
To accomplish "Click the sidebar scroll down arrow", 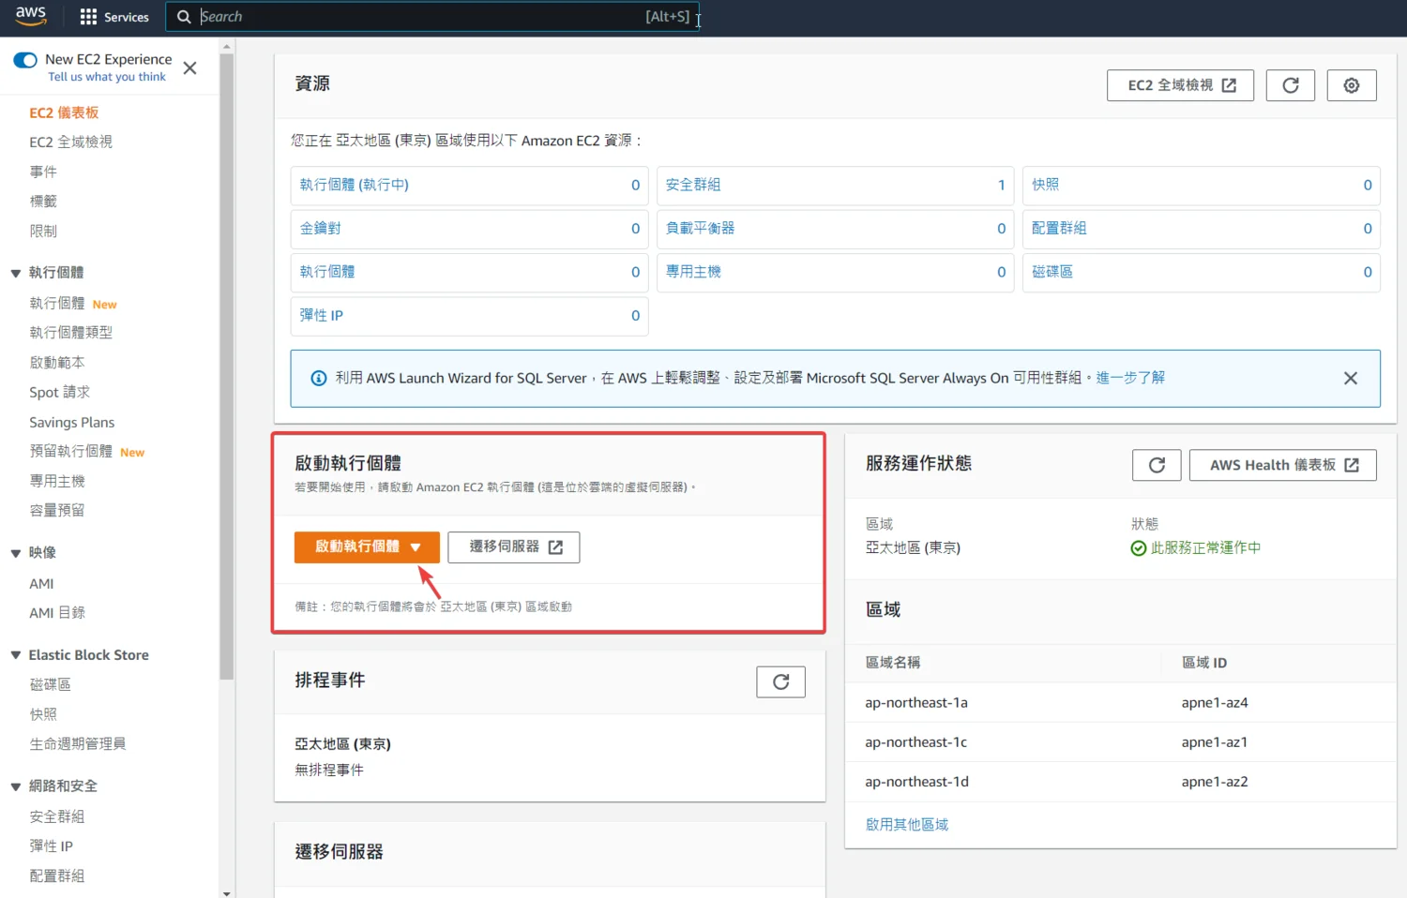I will (x=226, y=893).
